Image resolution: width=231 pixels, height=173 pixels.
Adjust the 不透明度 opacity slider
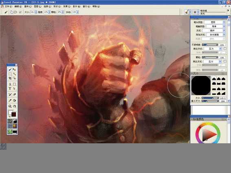coord(210,45)
